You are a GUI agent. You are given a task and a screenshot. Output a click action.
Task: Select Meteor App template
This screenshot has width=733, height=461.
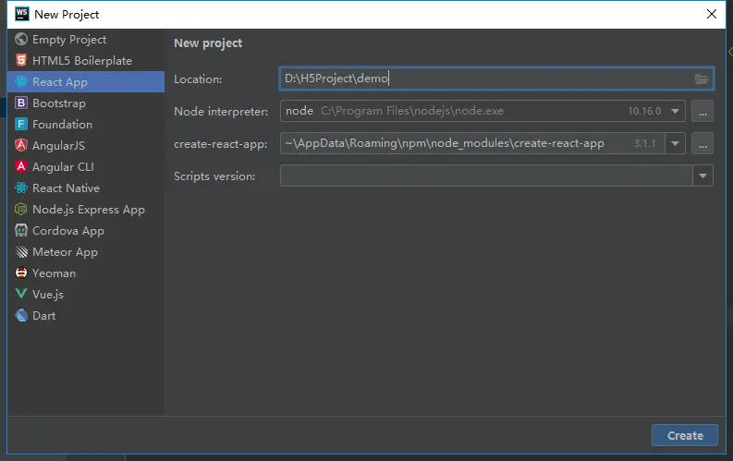pos(86,252)
